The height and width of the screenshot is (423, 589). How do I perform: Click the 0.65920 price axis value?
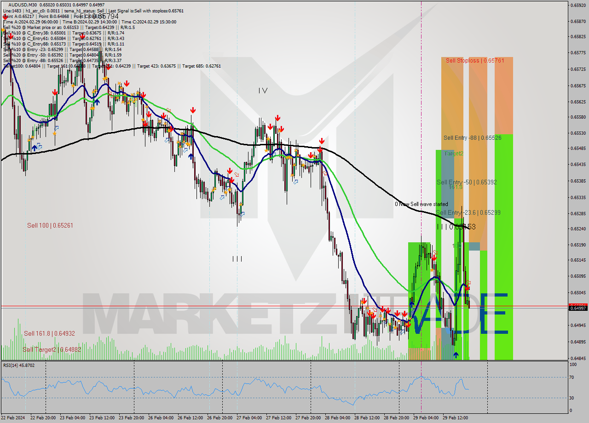[577, 6]
